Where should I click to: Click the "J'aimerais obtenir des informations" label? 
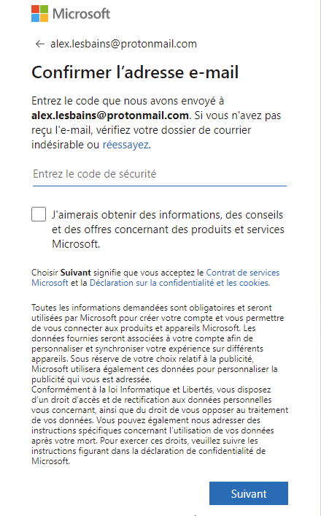pos(168,229)
